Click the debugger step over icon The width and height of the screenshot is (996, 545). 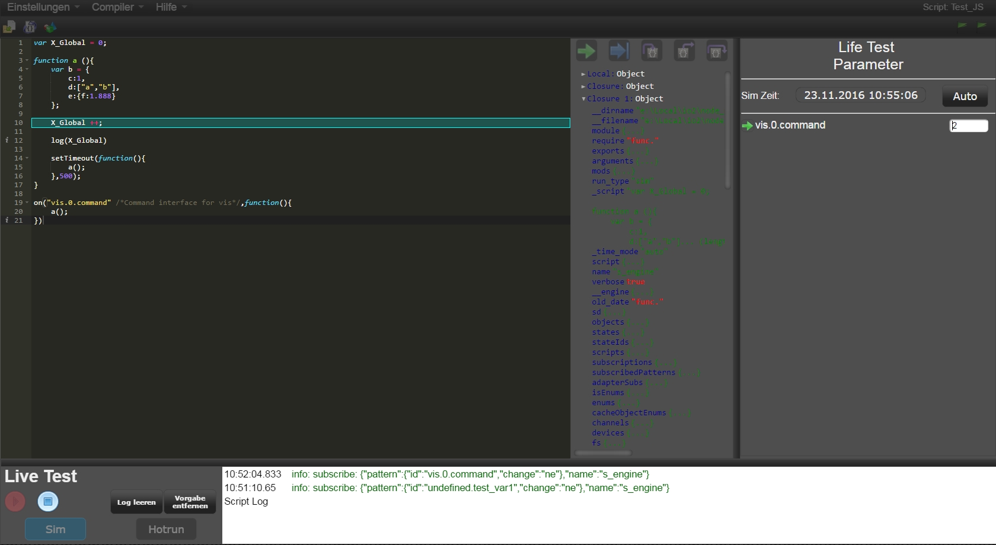pyautogui.click(x=717, y=52)
